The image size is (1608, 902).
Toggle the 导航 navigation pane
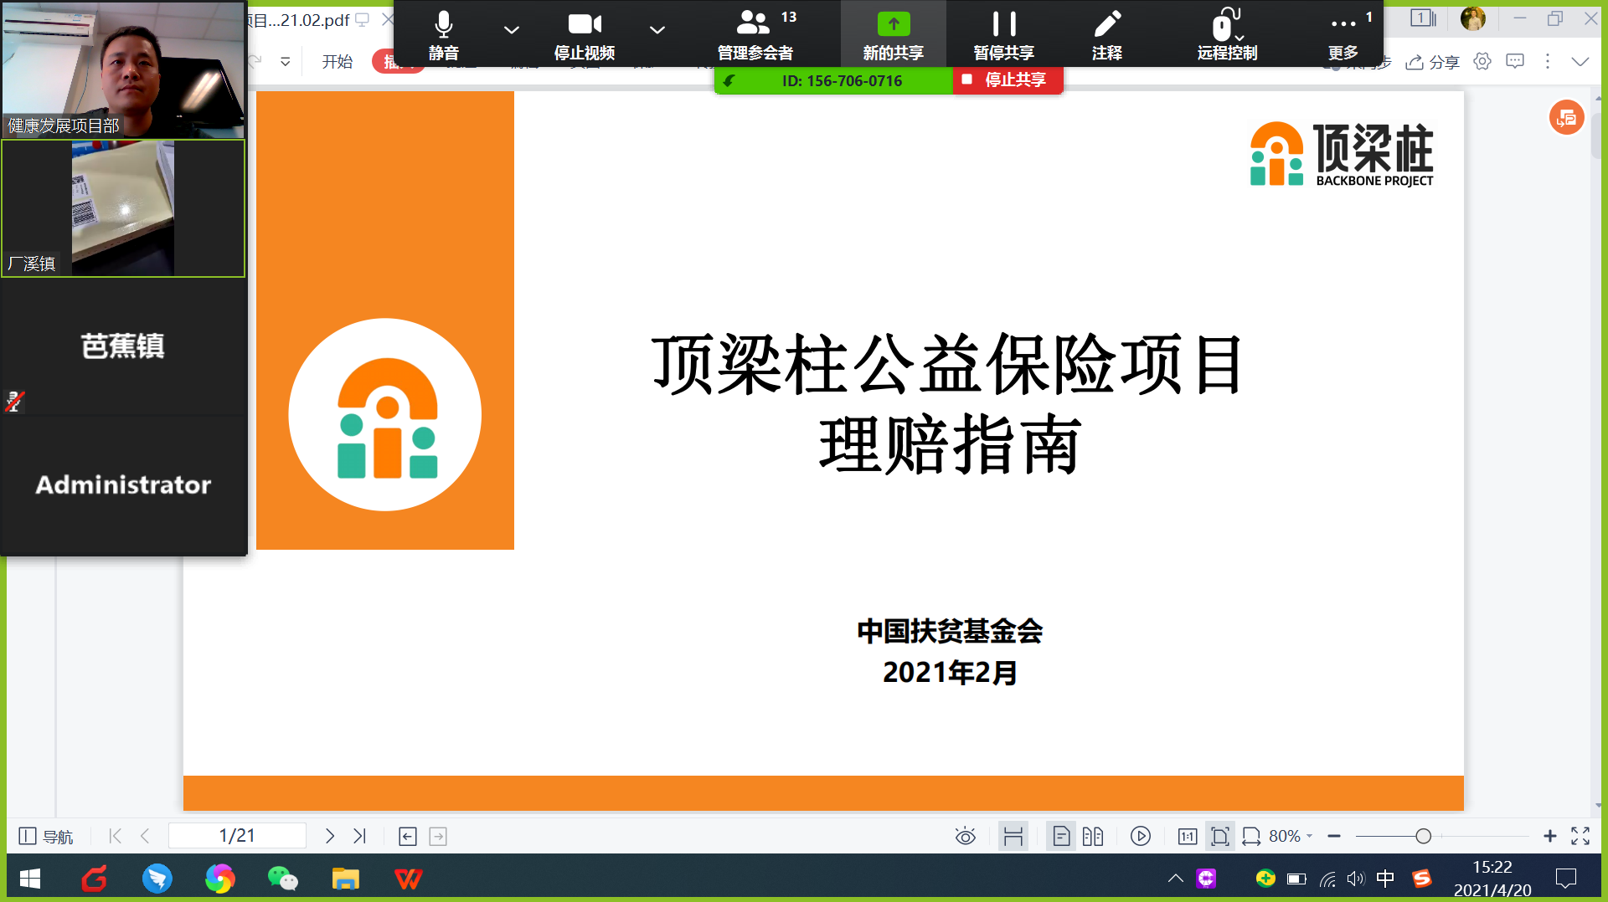pos(45,836)
